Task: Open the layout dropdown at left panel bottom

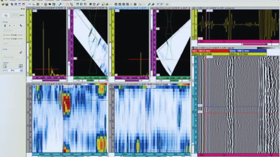Action: pos(13,71)
